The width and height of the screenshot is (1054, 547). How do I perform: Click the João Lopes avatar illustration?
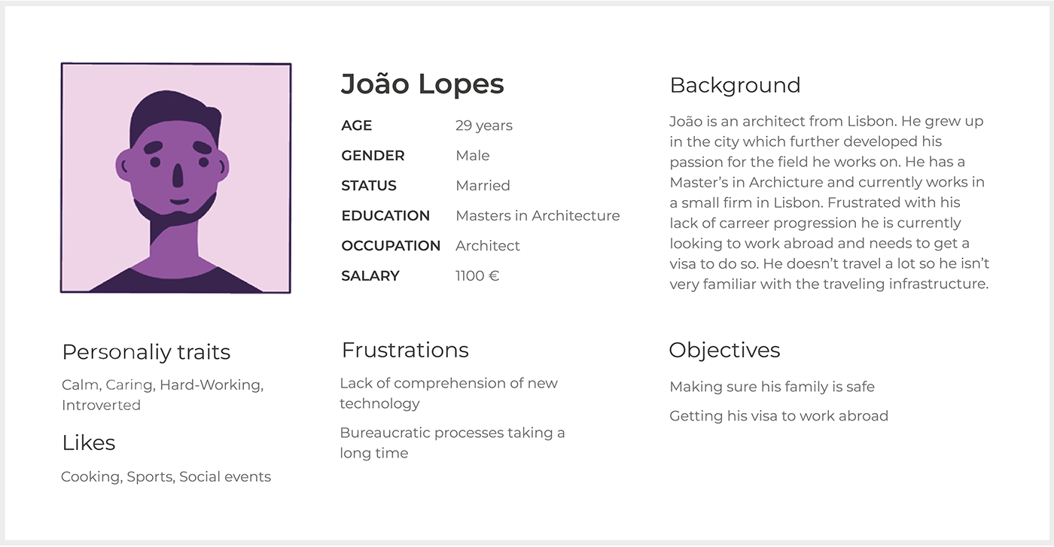(x=175, y=178)
